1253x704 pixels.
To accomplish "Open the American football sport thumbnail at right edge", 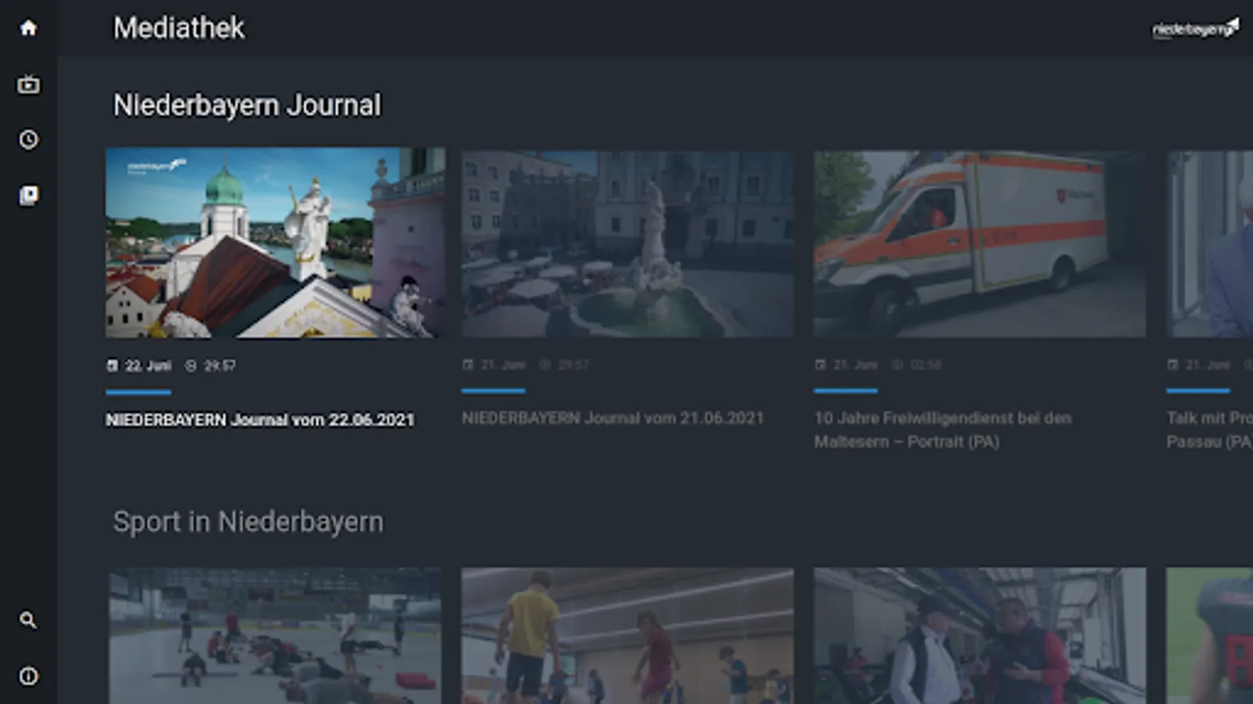I will (1209, 636).
